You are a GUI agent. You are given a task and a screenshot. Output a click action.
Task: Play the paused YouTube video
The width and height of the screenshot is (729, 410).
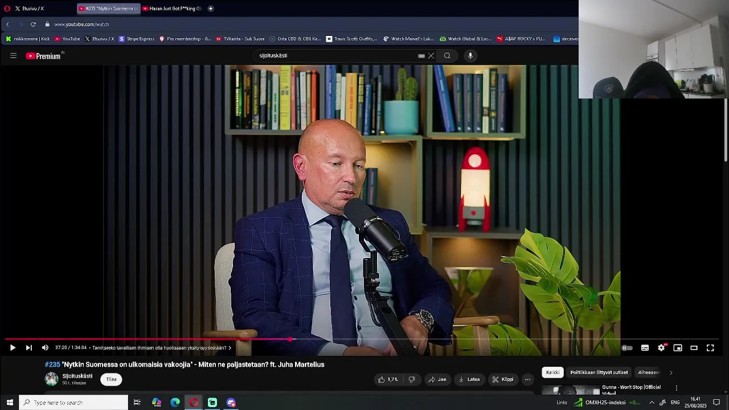tap(13, 348)
